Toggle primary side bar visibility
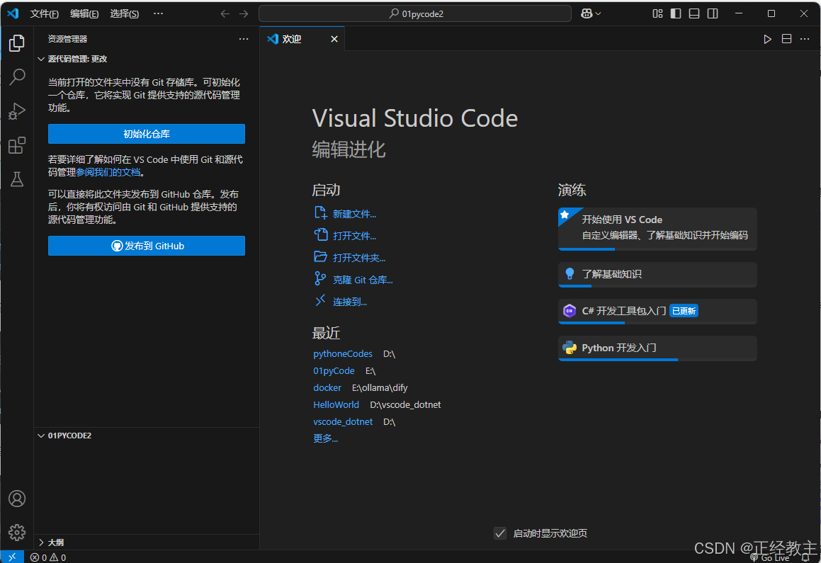The image size is (821, 563). (676, 13)
